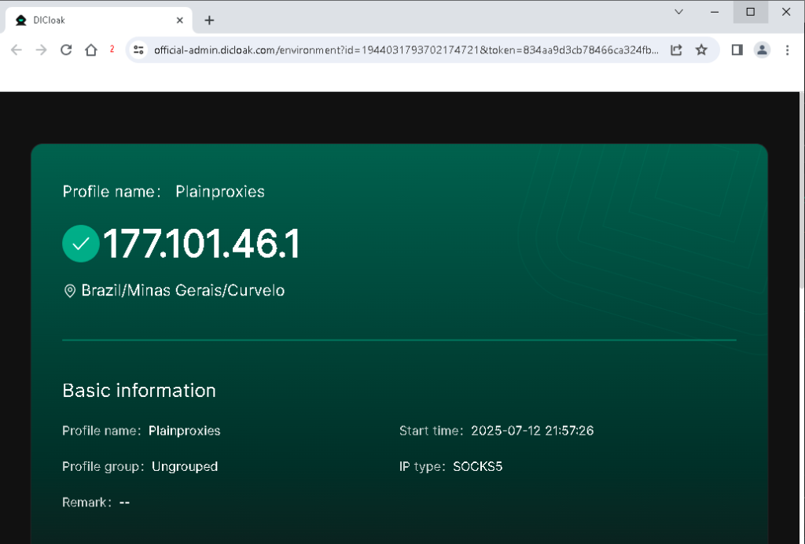Bookmark this page with the star

[x=701, y=50]
